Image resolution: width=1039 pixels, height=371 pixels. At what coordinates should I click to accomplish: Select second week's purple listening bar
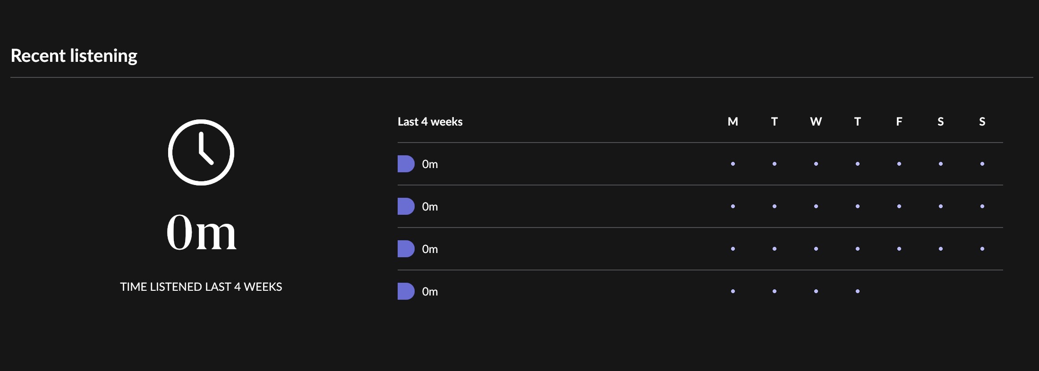[406, 206]
